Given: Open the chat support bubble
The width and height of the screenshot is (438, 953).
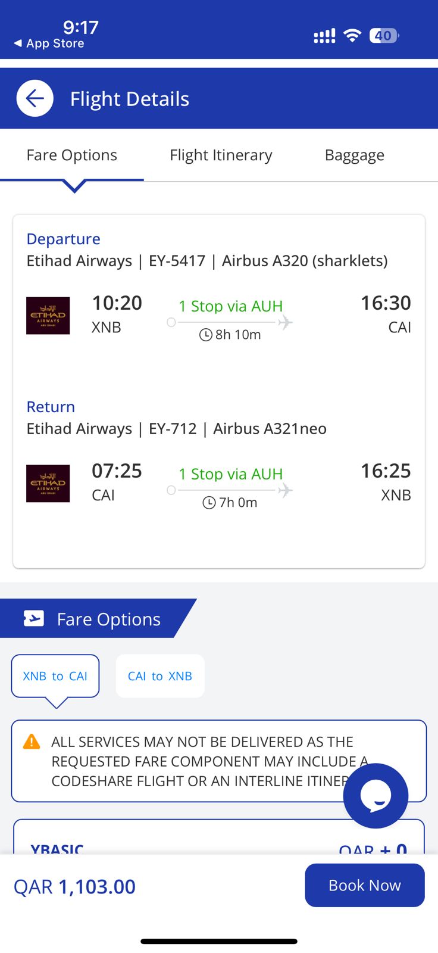Looking at the screenshot, I should click(x=376, y=795).
